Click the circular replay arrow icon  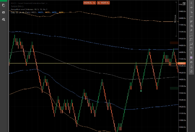(191, 71)
